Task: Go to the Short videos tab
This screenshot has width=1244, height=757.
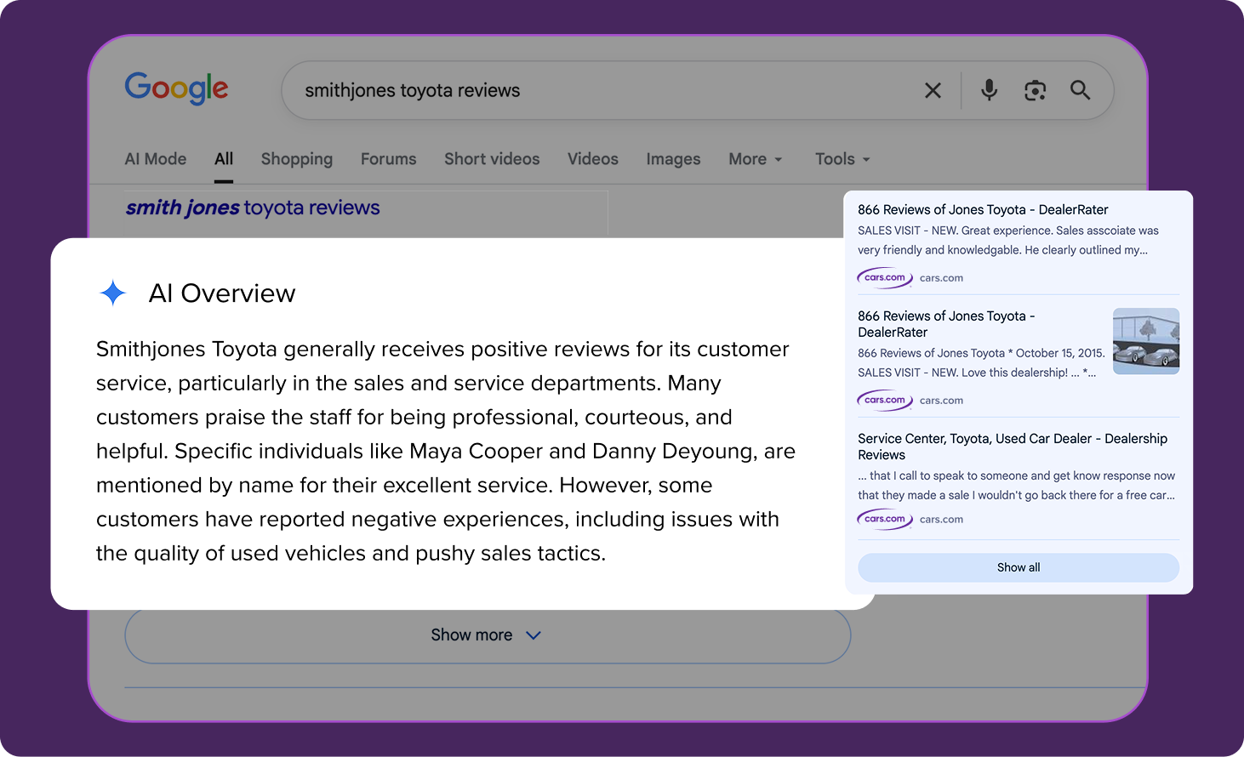Action: pos(492,159)
